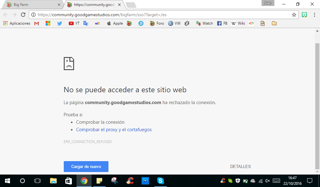This screenshot has height=187, width=320.
Task: Go forward using the forward arrow
Action: pos(14,15)
